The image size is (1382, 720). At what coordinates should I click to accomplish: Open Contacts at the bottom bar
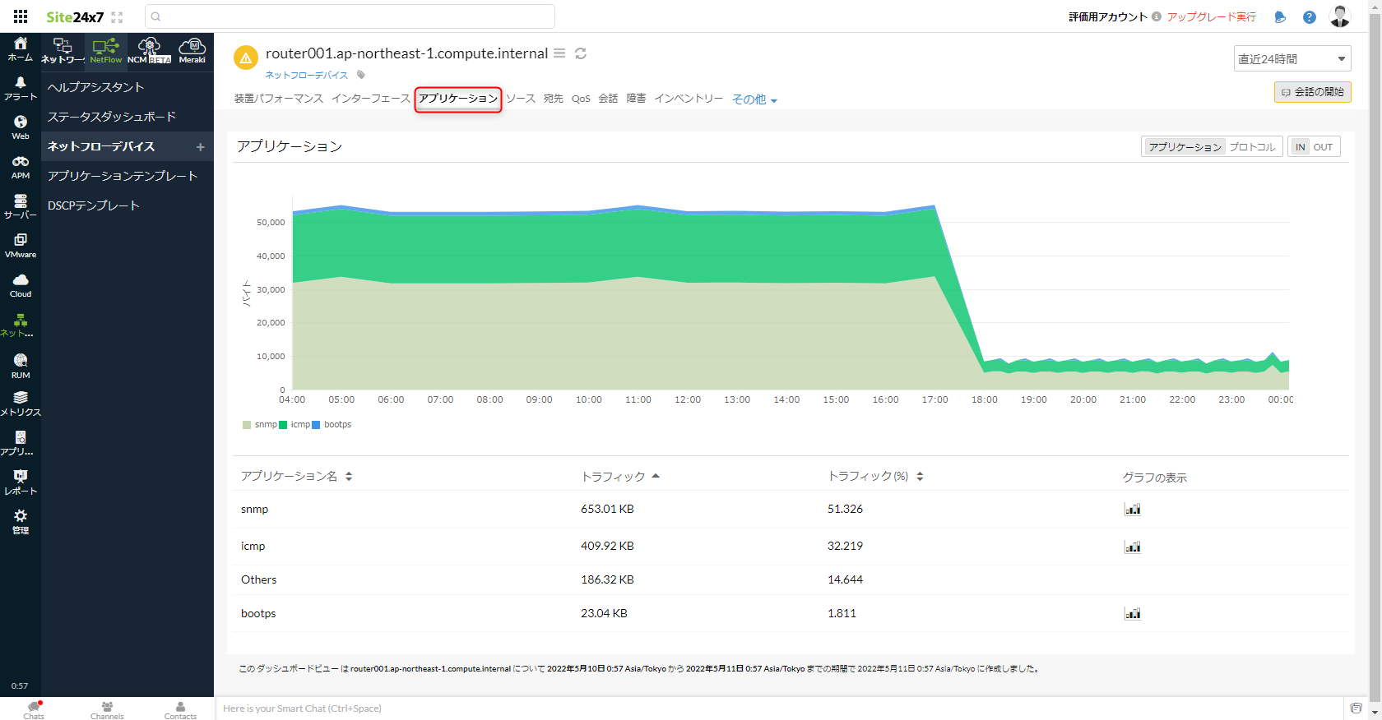coord(180,710)
